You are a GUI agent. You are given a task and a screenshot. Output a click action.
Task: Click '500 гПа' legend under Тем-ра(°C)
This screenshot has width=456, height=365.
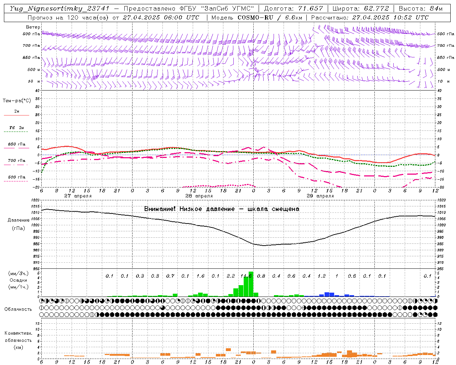tap(16, 179)
